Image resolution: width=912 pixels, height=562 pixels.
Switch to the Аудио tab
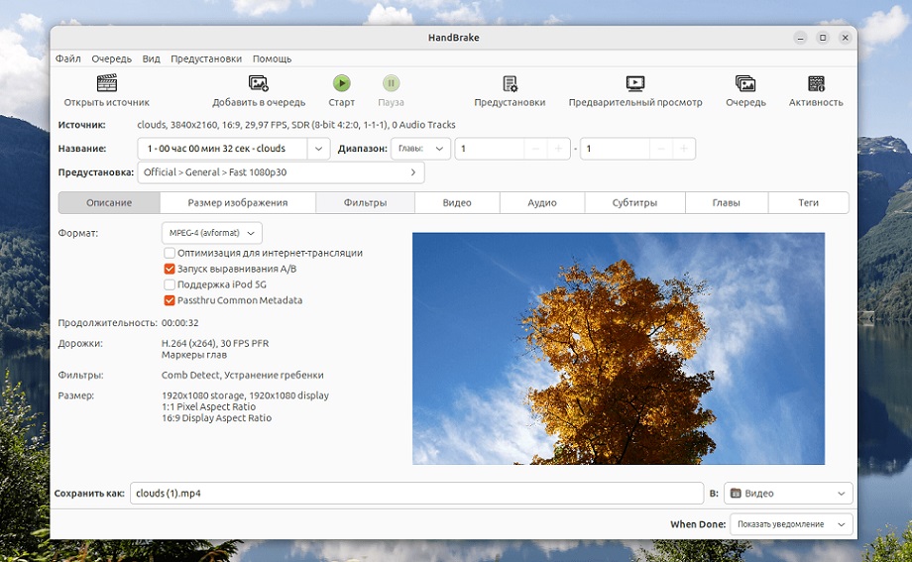point(542,202)
